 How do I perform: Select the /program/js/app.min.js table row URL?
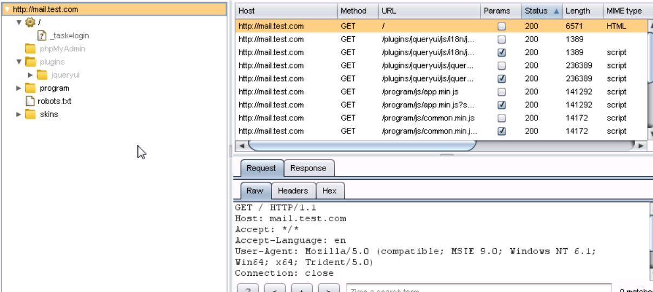420,92
